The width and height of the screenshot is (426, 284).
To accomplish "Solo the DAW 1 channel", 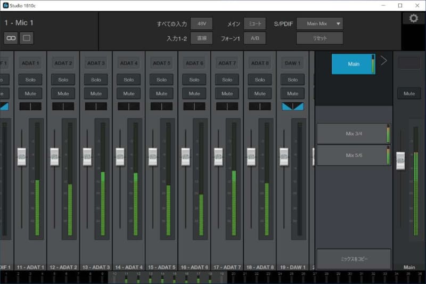I will pos(292,79).
